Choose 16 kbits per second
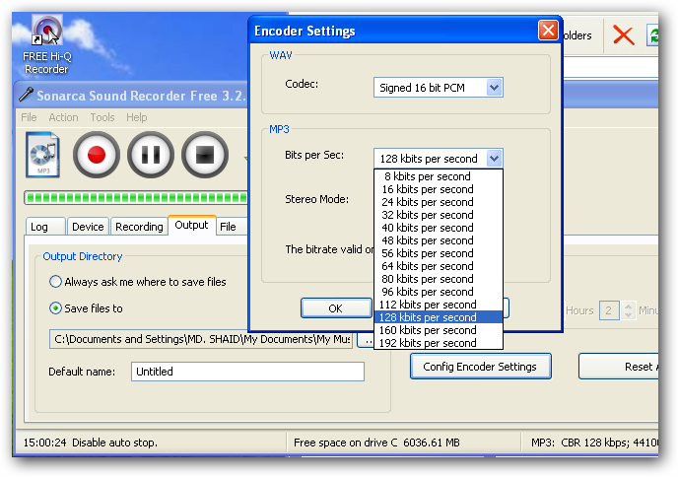 438,189
